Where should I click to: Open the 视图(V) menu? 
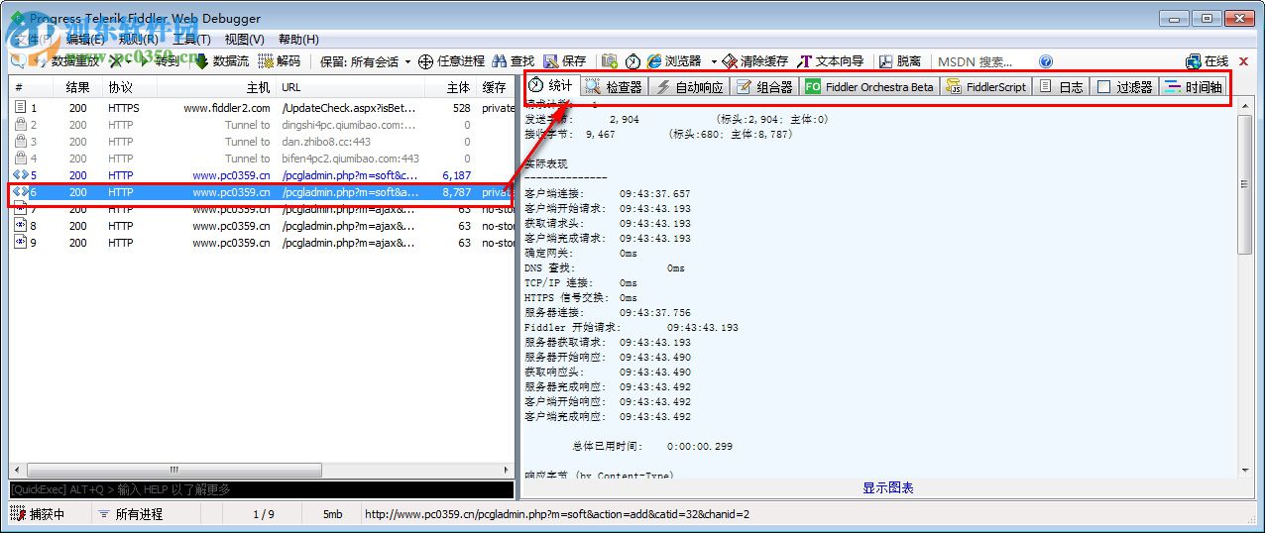point(244,40)
